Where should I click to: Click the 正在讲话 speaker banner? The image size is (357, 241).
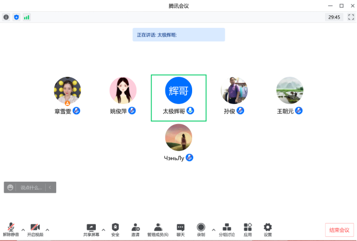pyautogui.click(x=179, y=35)
